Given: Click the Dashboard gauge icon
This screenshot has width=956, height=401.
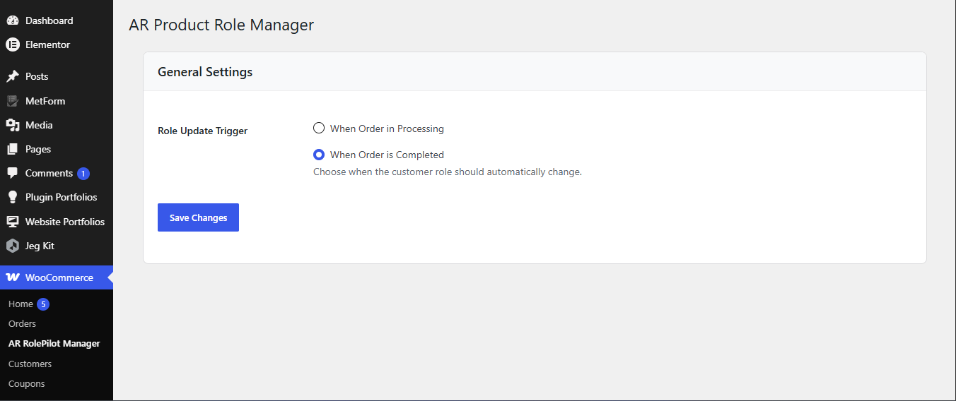Looking at the screenshot, I should click(x=12, y=20).
